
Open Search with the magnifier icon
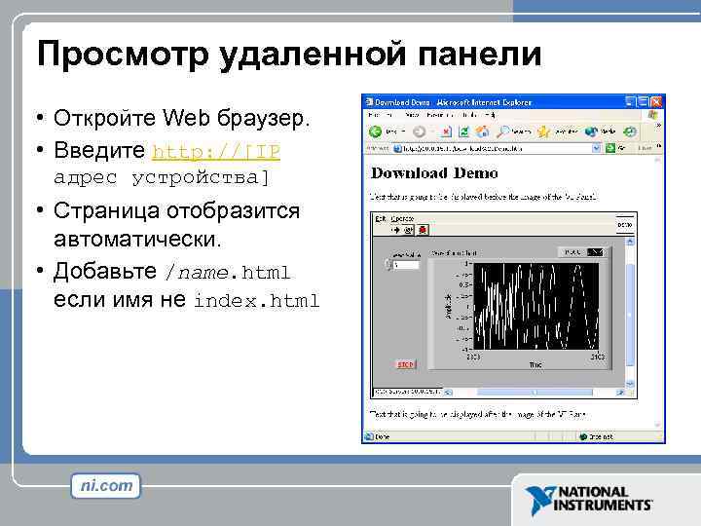503,131
